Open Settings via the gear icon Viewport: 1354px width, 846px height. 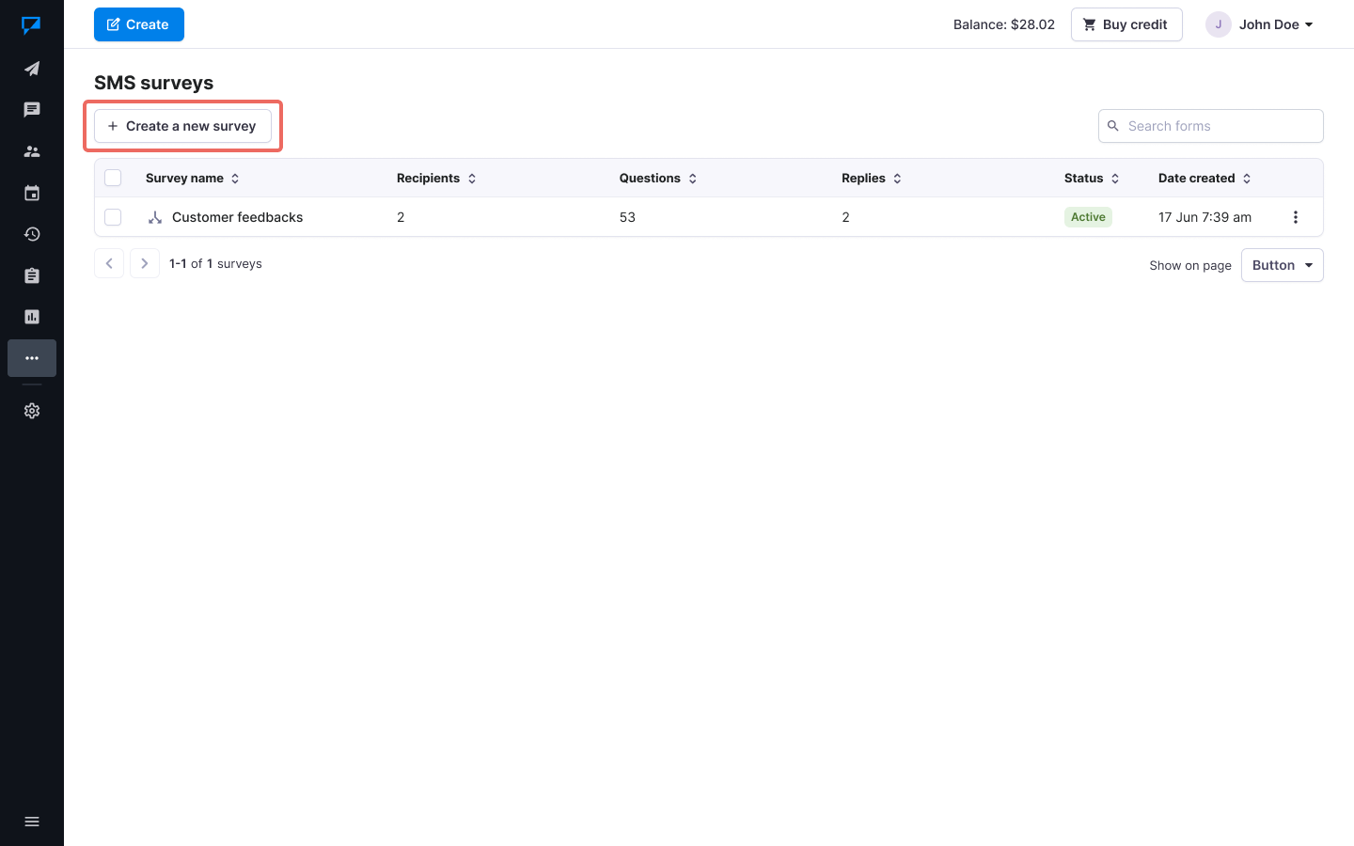pos(32,411)
